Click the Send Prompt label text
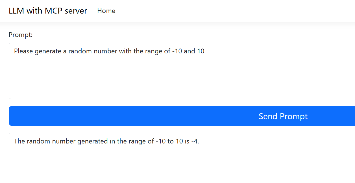 (x=283, y=116)
